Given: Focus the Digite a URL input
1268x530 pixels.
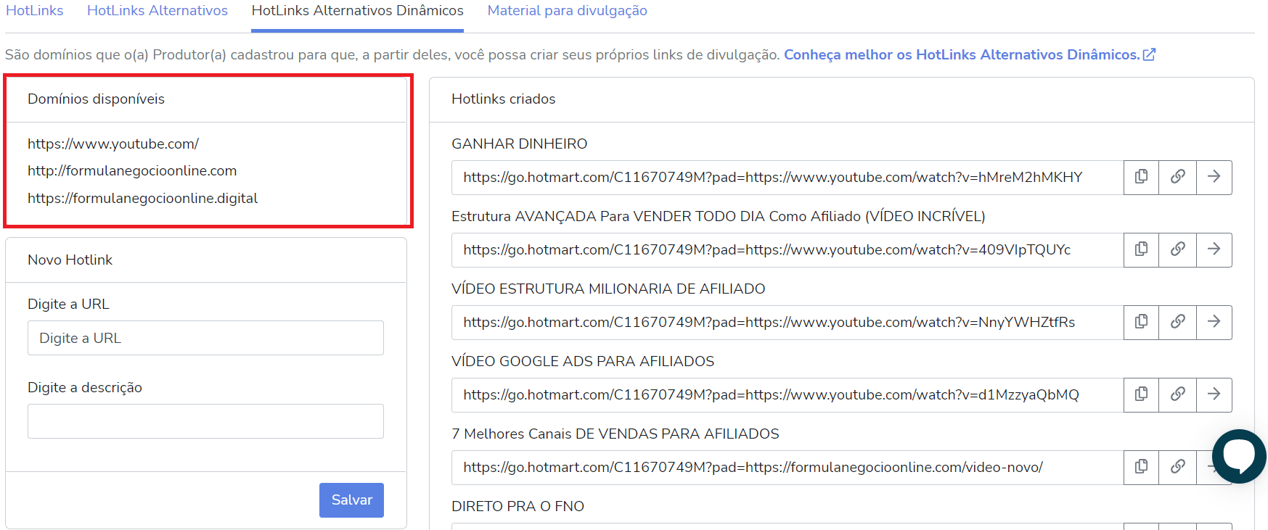Looking at the screenshot, I should click(205, 338).
